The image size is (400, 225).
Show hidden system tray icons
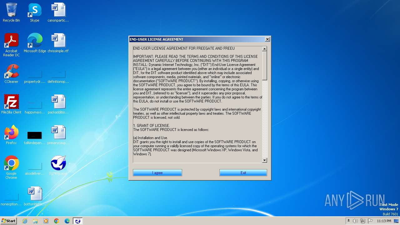pos(348,221)
